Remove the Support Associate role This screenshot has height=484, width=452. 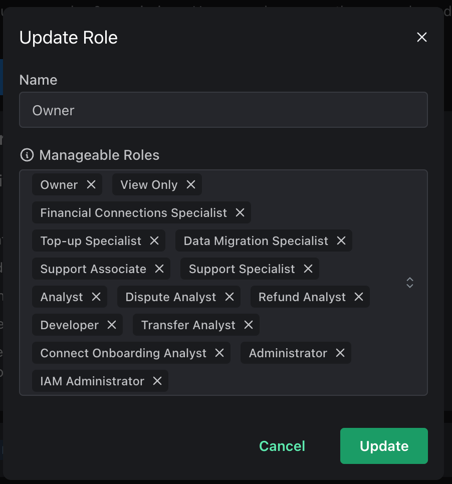tap(160, 269)
